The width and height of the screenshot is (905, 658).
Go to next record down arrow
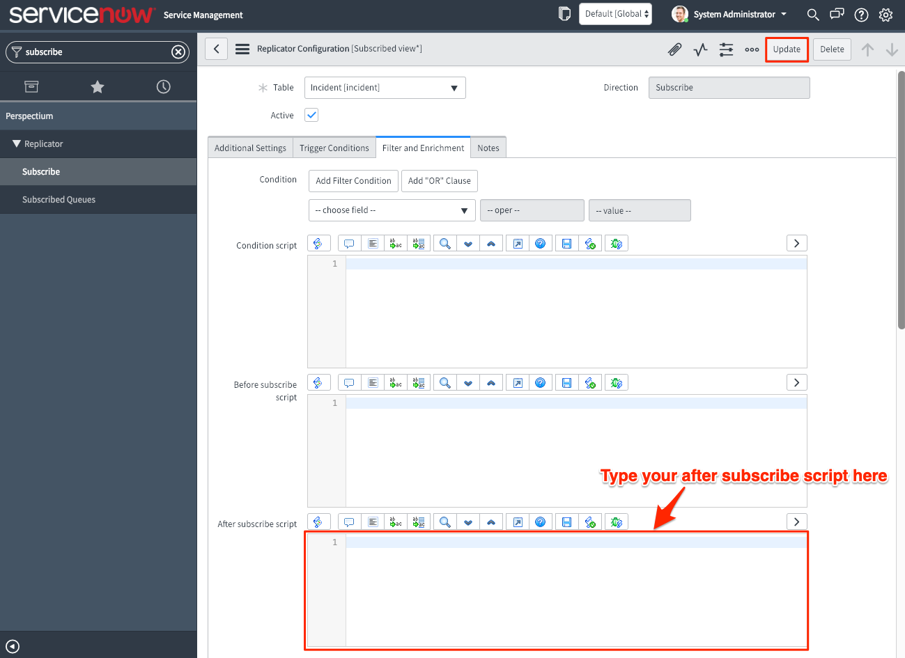pyautogui.click(x=892, y=49)
